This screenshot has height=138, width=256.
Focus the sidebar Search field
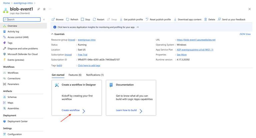click(22, 20)
